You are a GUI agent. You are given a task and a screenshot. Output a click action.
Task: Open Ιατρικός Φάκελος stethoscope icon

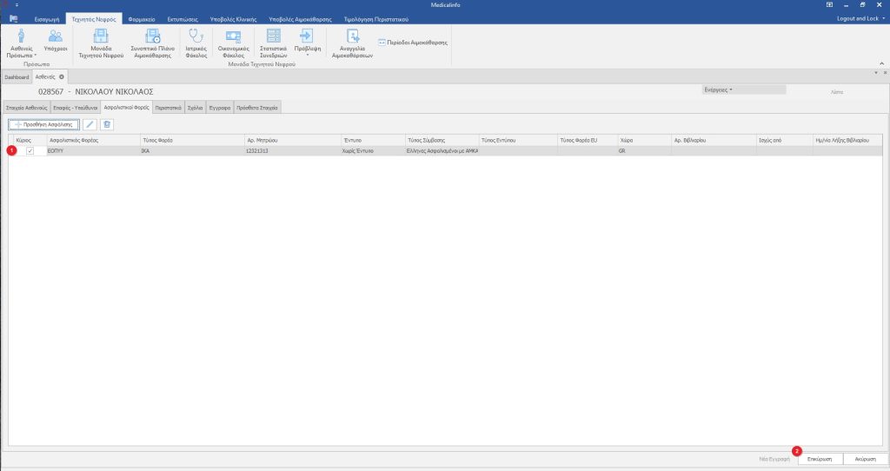click(196, 36)
